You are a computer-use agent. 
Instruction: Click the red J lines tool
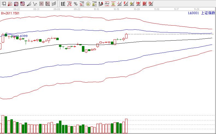pyautogui.click(x=120, y=4)
